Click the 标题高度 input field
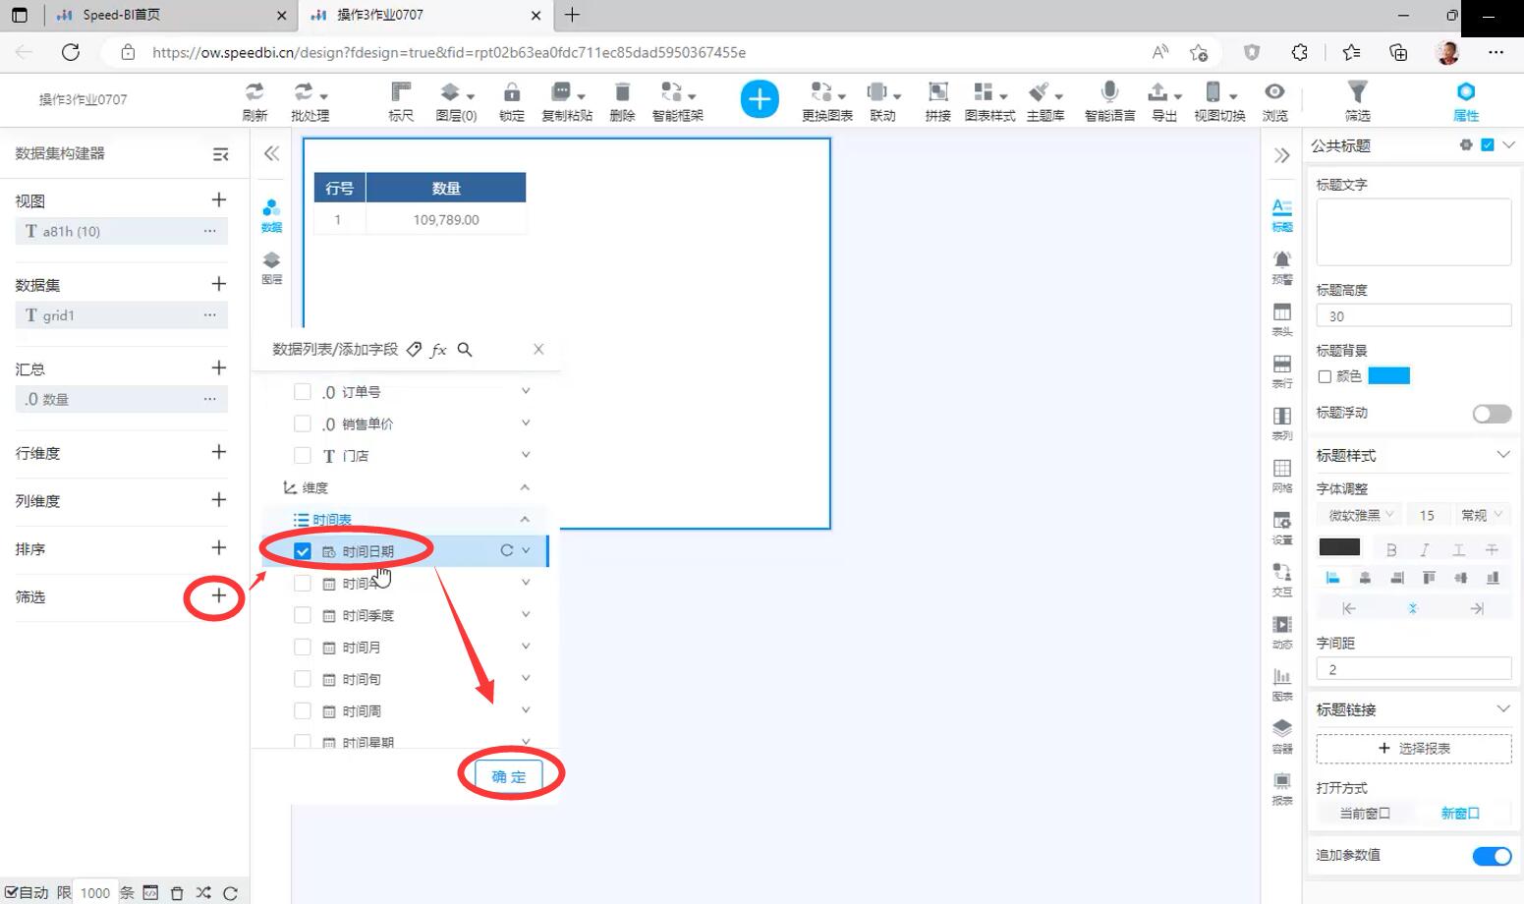Image resolution: width=1524 pixels, height=904 pixels. coord(1412,315)
